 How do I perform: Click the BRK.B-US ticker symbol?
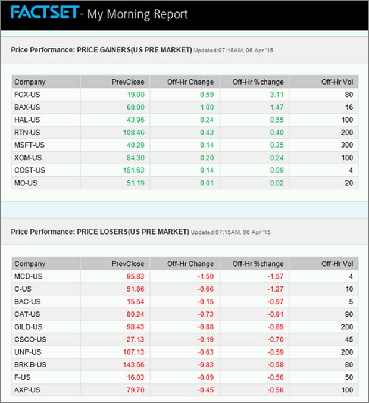coord(30,364)
